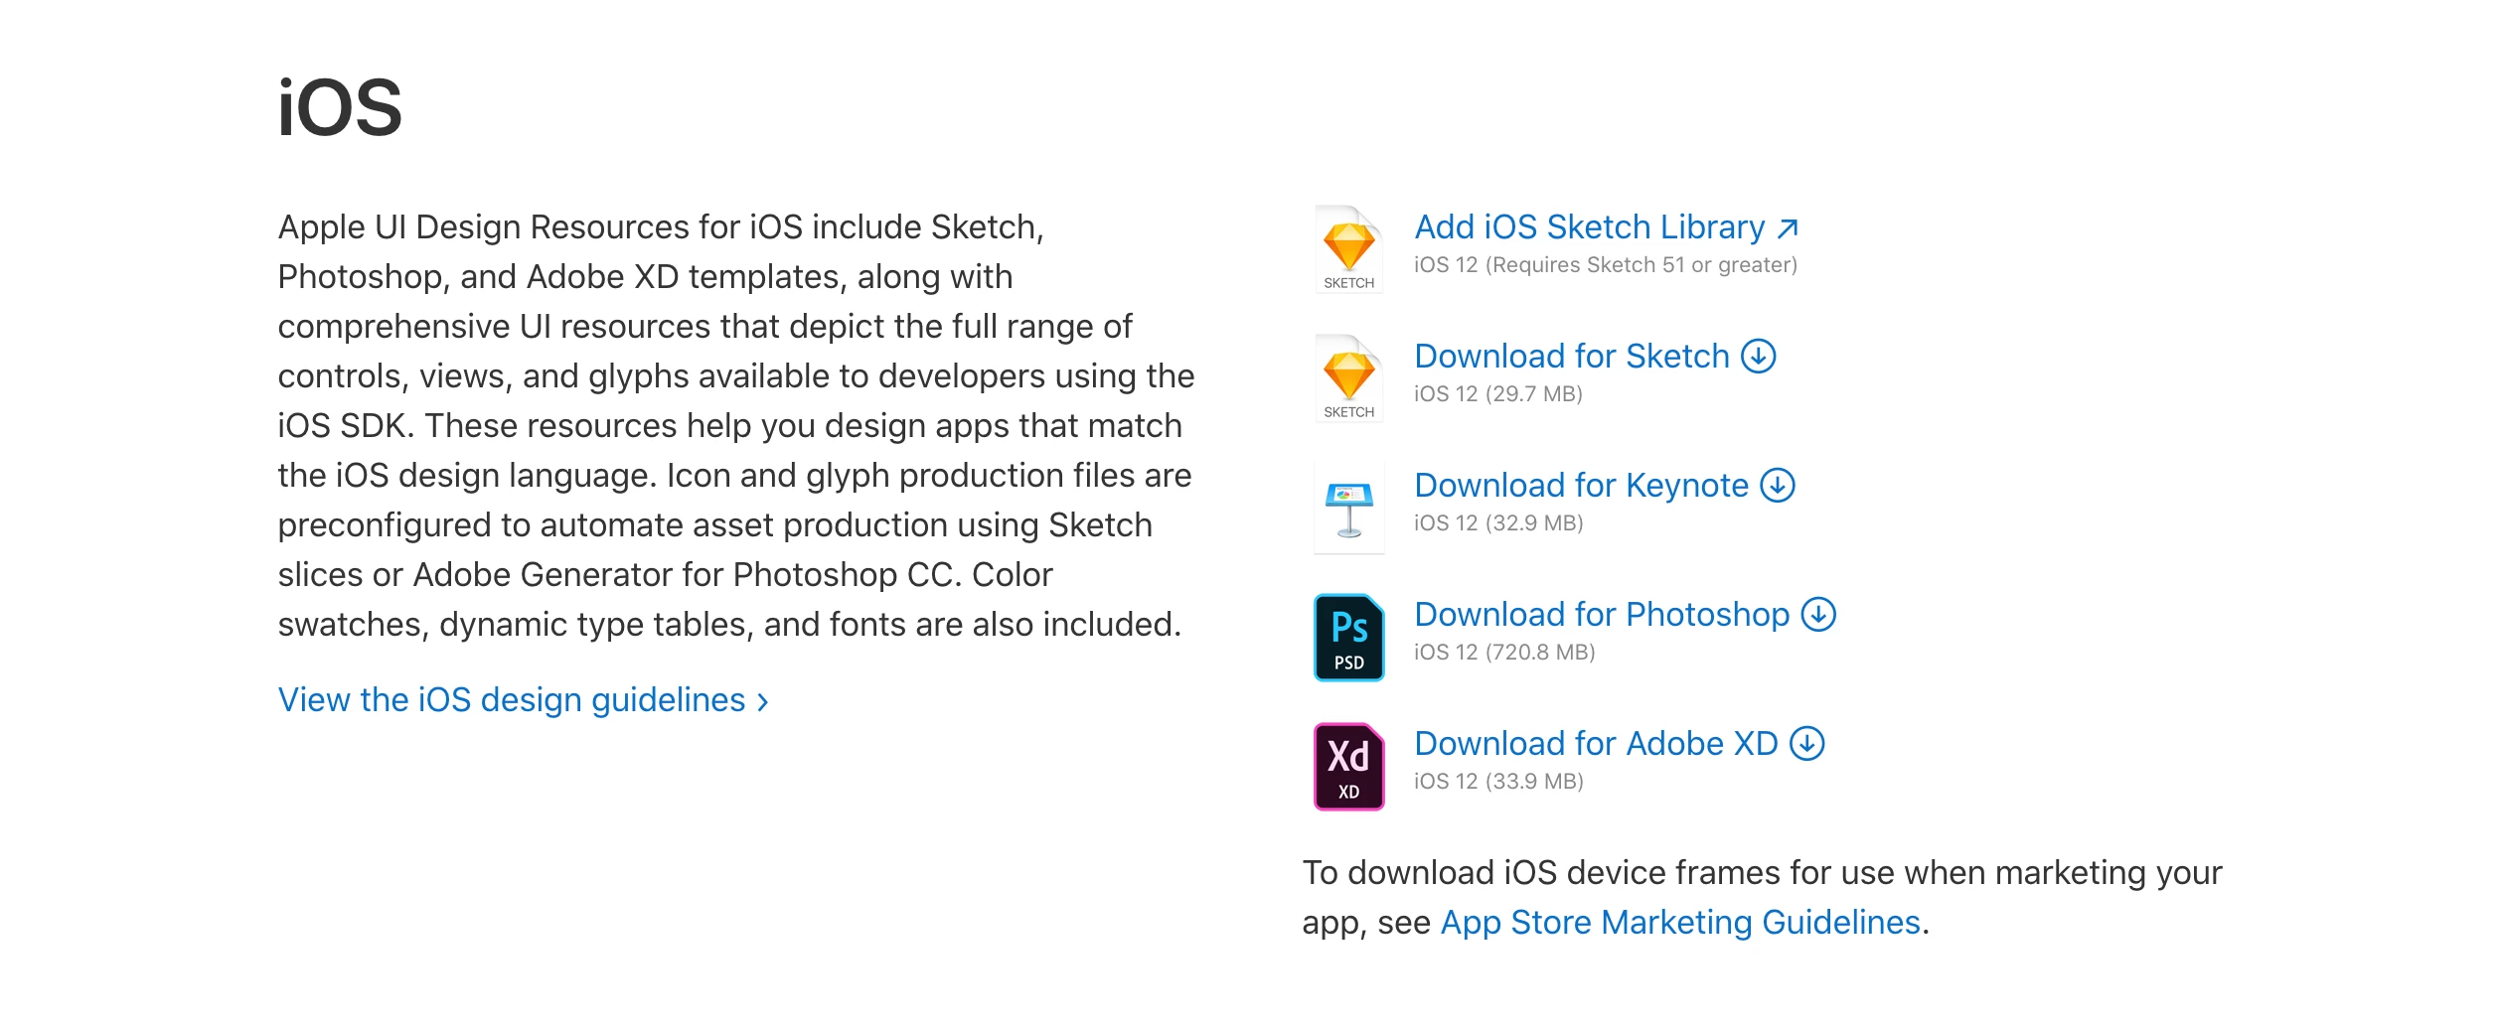Image resolution: width=2502 pixels, height=1033 pixels.
Task: Click the Sketch file icon beside Add iOS Sketch Library
Action: pyautogui.click(x=1347, y=248)
